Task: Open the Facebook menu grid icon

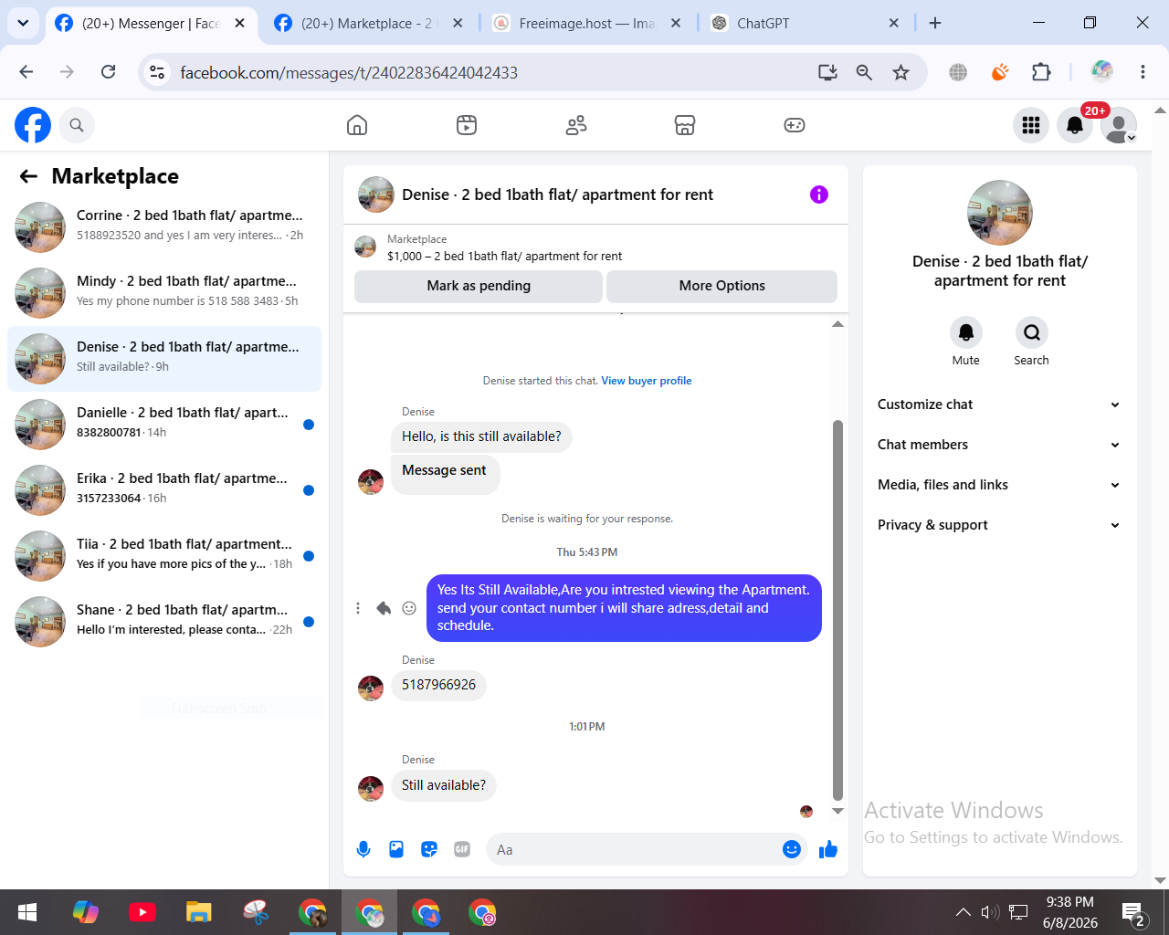Action: tap(1031, 125)
